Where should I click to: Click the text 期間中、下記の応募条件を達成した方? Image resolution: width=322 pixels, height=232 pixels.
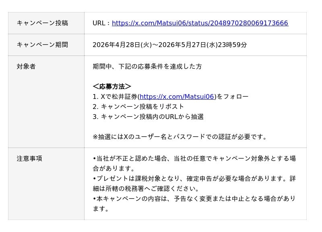(147, 67)
